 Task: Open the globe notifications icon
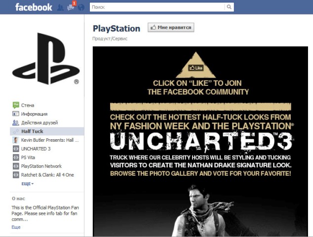(81, 7)
